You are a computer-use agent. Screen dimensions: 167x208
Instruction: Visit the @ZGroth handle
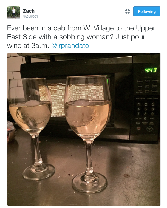point(30,16)
